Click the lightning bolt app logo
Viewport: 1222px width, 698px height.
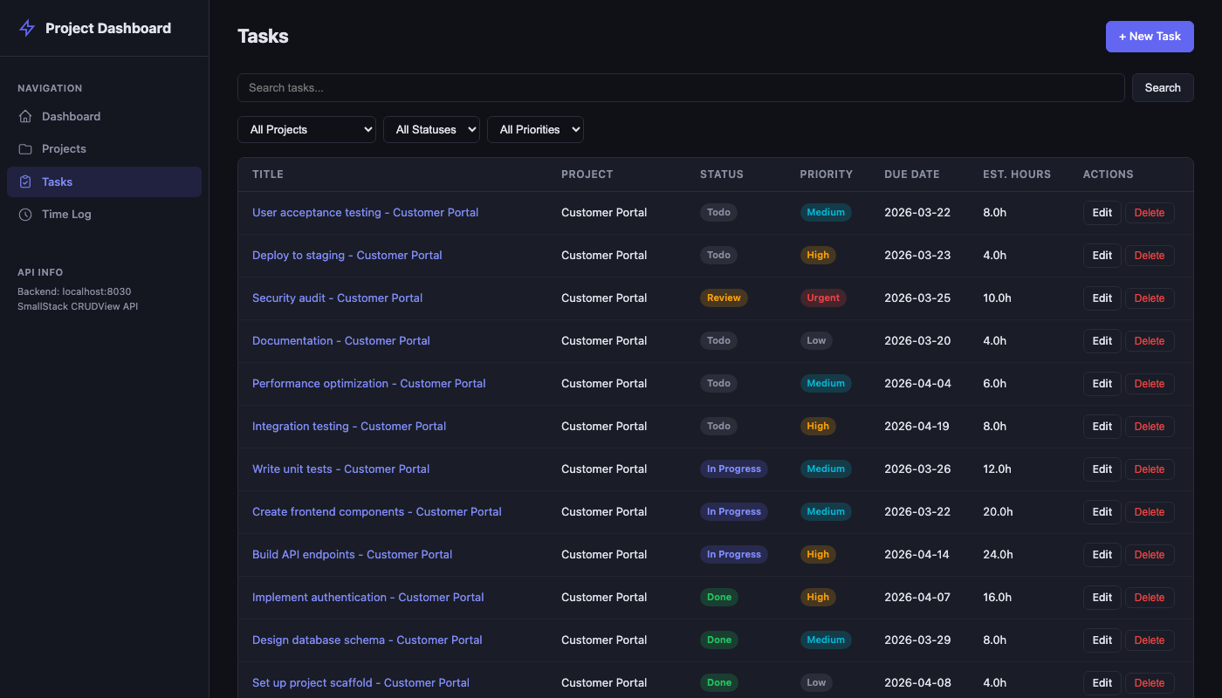(26, 28)
